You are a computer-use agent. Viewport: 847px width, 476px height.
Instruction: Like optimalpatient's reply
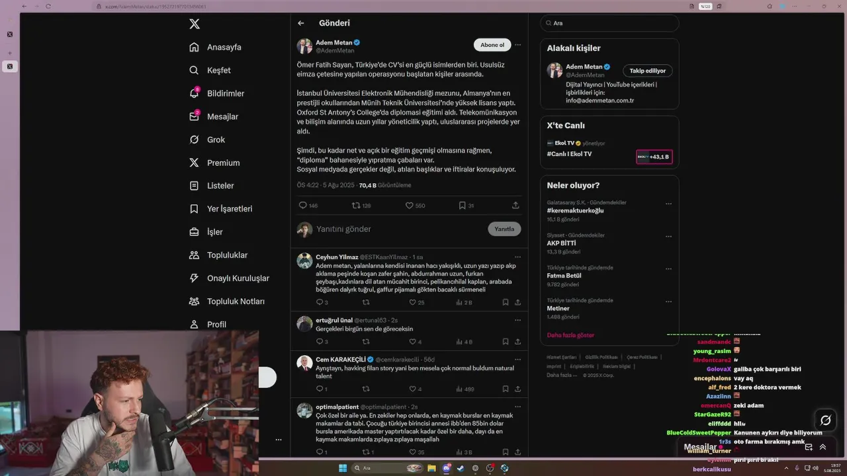(x=416, y=452)
